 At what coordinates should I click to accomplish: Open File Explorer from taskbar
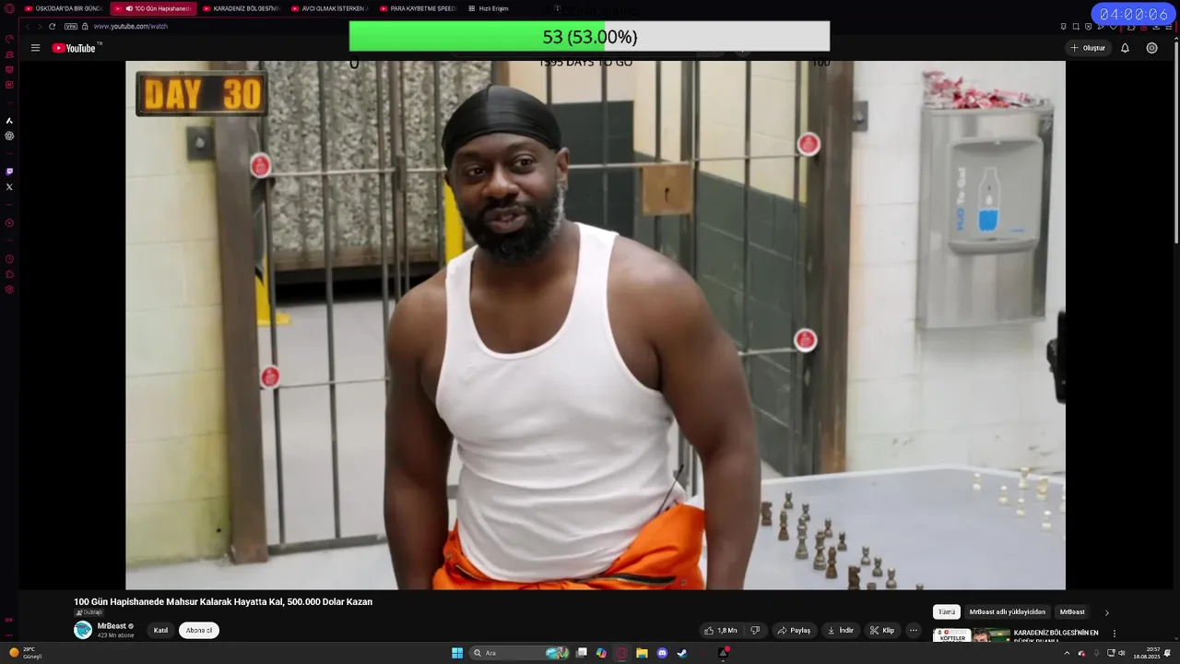point(642,653)
